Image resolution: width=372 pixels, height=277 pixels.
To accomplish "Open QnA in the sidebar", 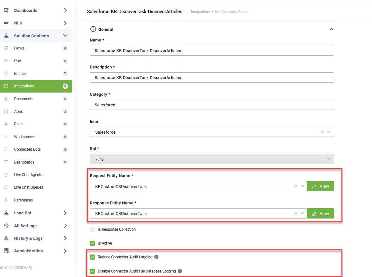I will click(x=36, y=61).
